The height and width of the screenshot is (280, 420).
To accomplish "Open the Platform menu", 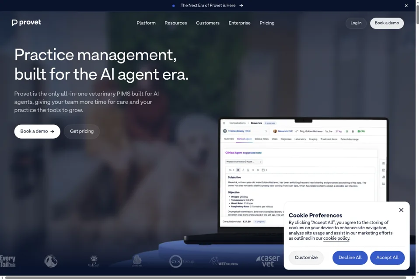I will (x=146, y=23).
